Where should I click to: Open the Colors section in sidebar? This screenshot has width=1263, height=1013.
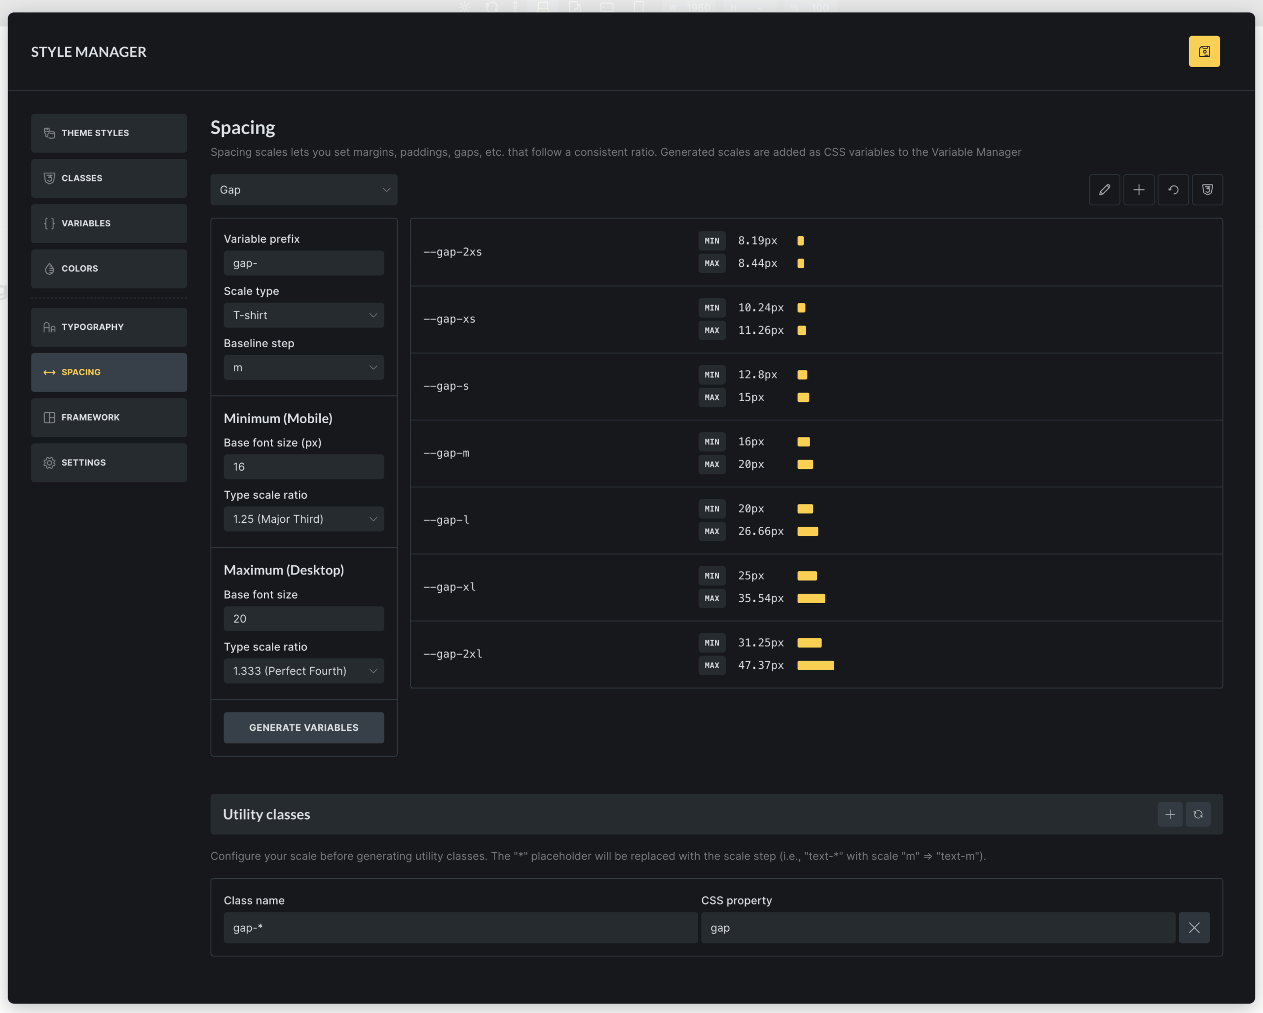[109, 269]
